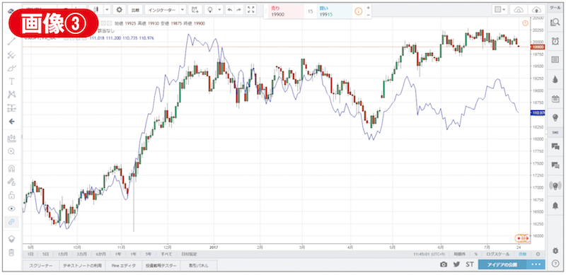Open the data window panel icon

[555, 60]
